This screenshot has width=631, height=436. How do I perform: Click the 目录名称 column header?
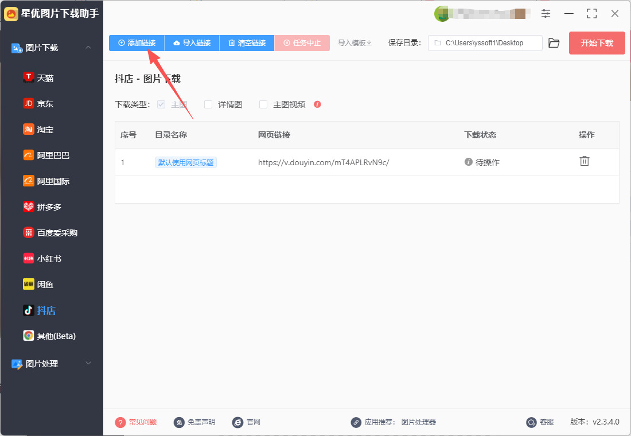pos(171,135)
